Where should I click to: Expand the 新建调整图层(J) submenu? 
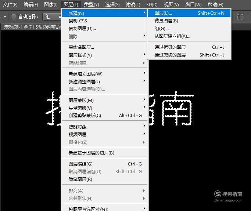[104, 81]
